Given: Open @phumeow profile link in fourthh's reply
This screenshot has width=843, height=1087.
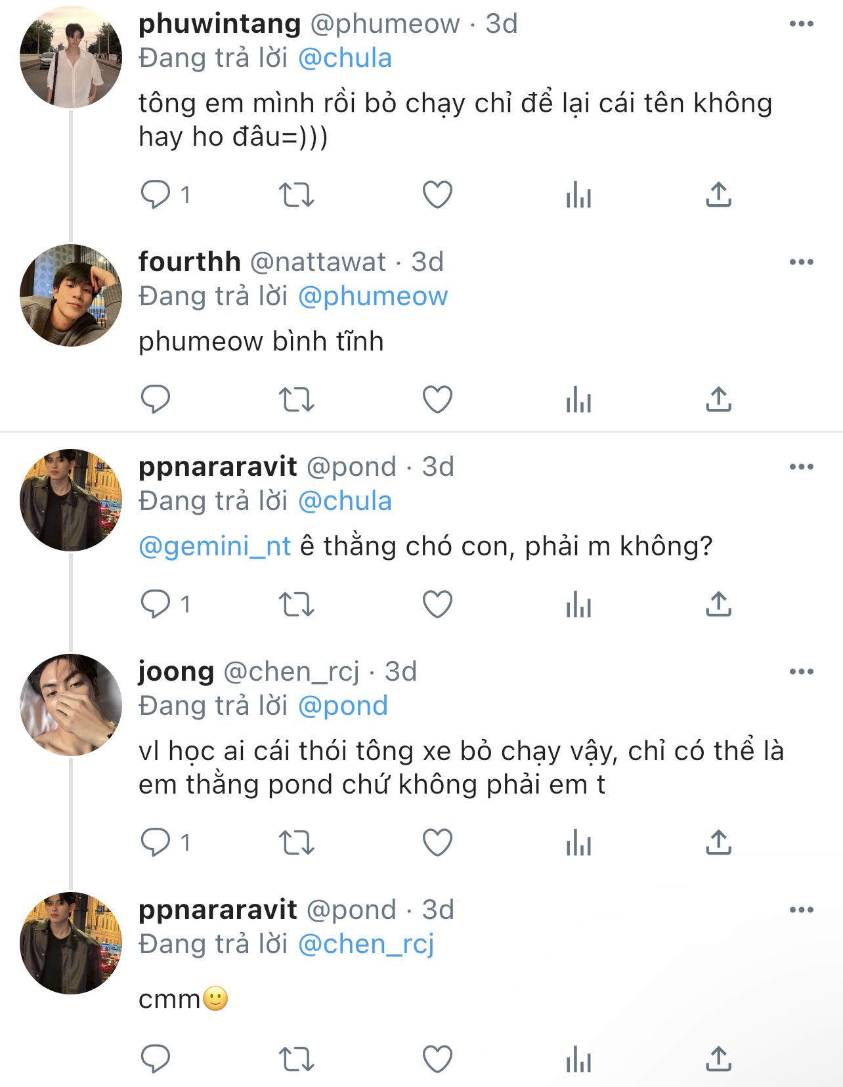Looking at the screenshot, I should (x=372, y=297).
